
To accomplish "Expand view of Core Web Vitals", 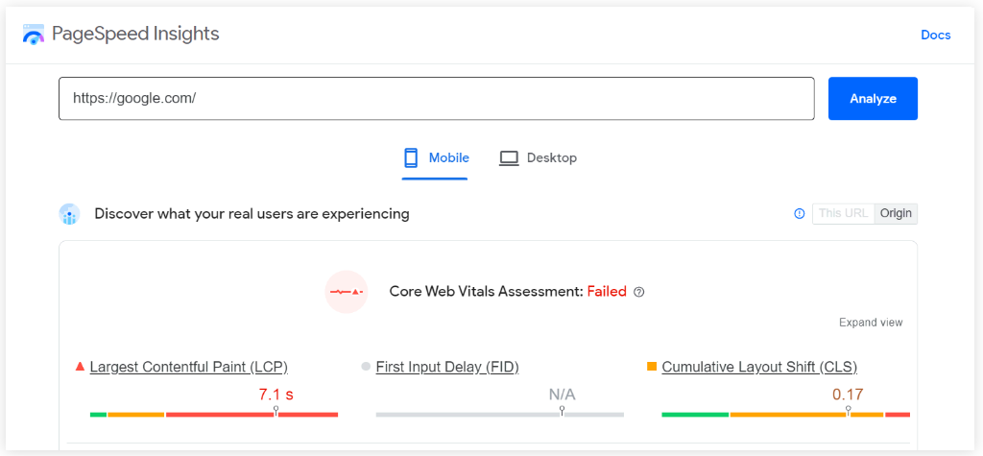I will (x=871, y=323).
